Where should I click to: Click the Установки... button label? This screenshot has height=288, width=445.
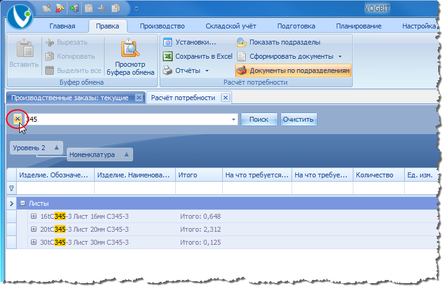(x=196, y=42)
